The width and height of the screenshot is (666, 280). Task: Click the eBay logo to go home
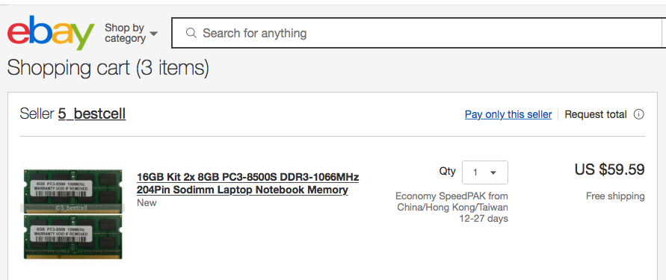pyautogui.click(x=51, y=33)
